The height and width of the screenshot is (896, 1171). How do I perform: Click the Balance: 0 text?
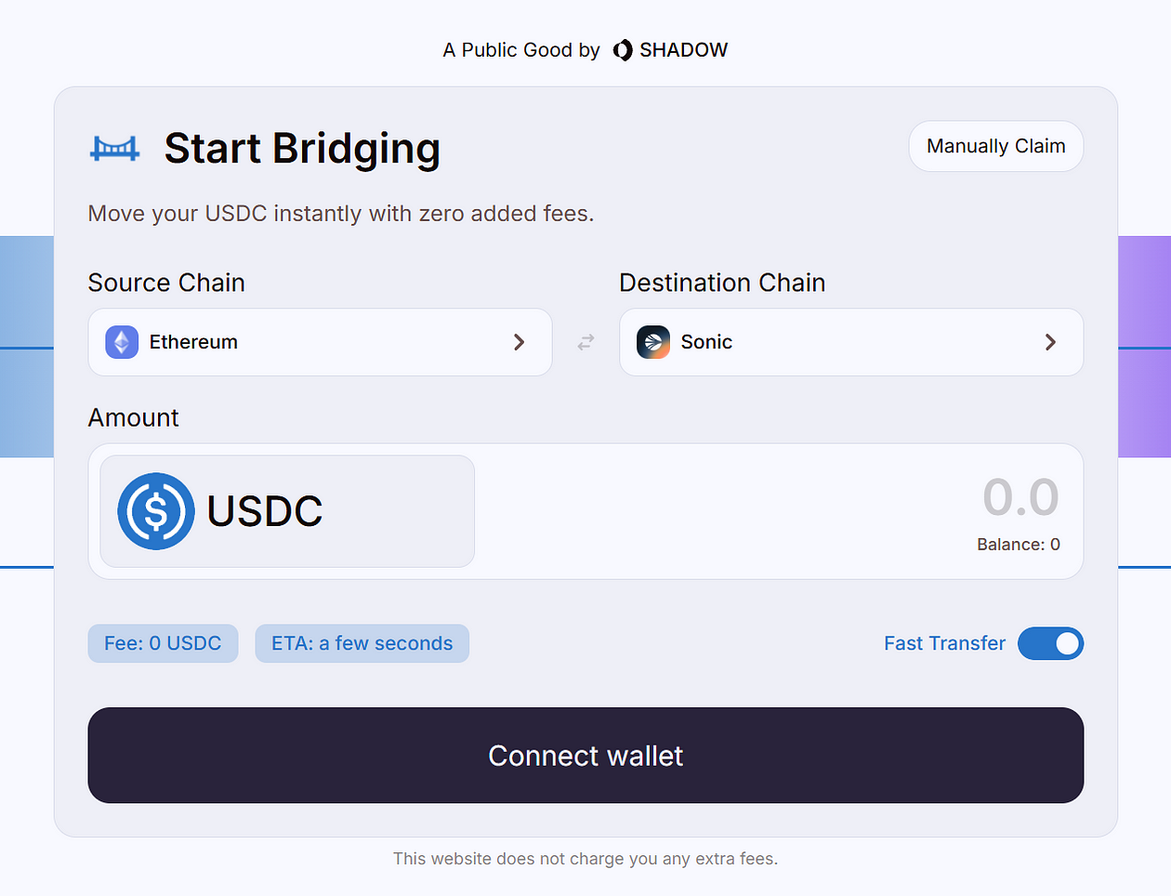tap(1018, 545)
